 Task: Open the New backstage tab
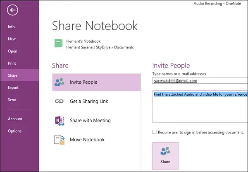[12, 39]
